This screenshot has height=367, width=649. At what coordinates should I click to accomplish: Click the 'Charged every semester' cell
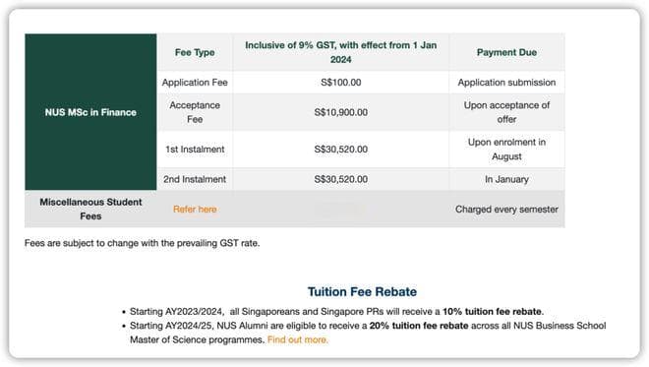coord(506,210)
